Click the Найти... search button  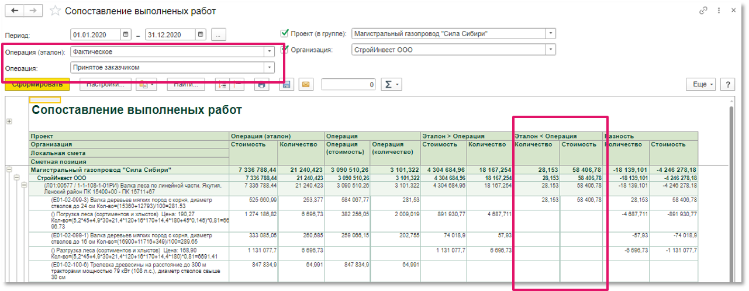point(186,85)
